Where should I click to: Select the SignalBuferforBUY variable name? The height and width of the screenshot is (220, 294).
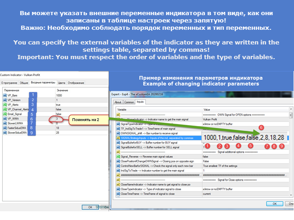pos(149,143)
